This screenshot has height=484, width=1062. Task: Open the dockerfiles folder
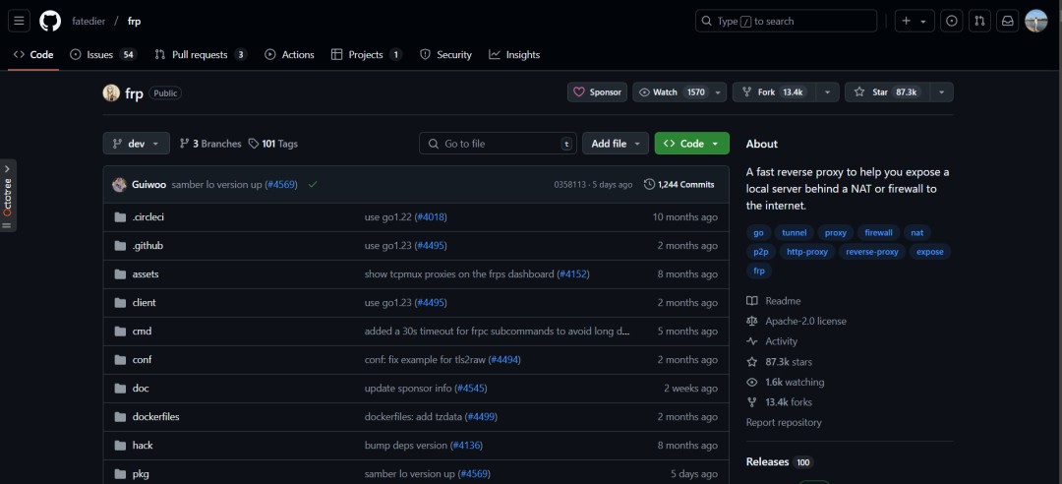click(x=155, y=417)
